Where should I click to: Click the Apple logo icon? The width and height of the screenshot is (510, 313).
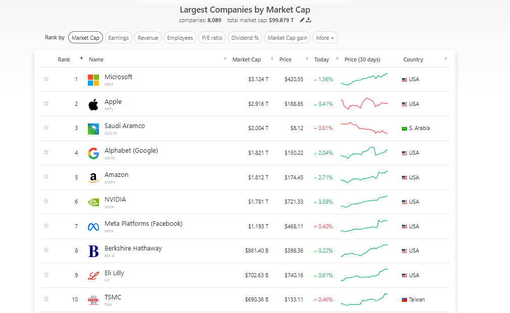(93, 104)
